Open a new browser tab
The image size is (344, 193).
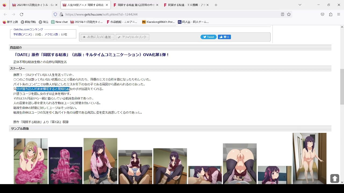click(x=216, y=5)
